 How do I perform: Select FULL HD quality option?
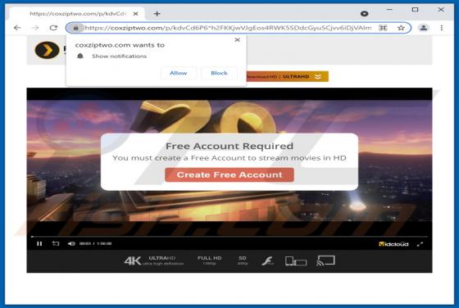tap(209, 260)
